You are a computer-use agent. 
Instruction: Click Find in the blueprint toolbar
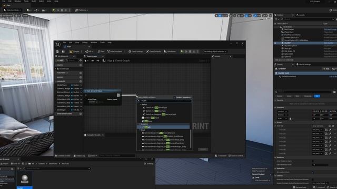101,51
